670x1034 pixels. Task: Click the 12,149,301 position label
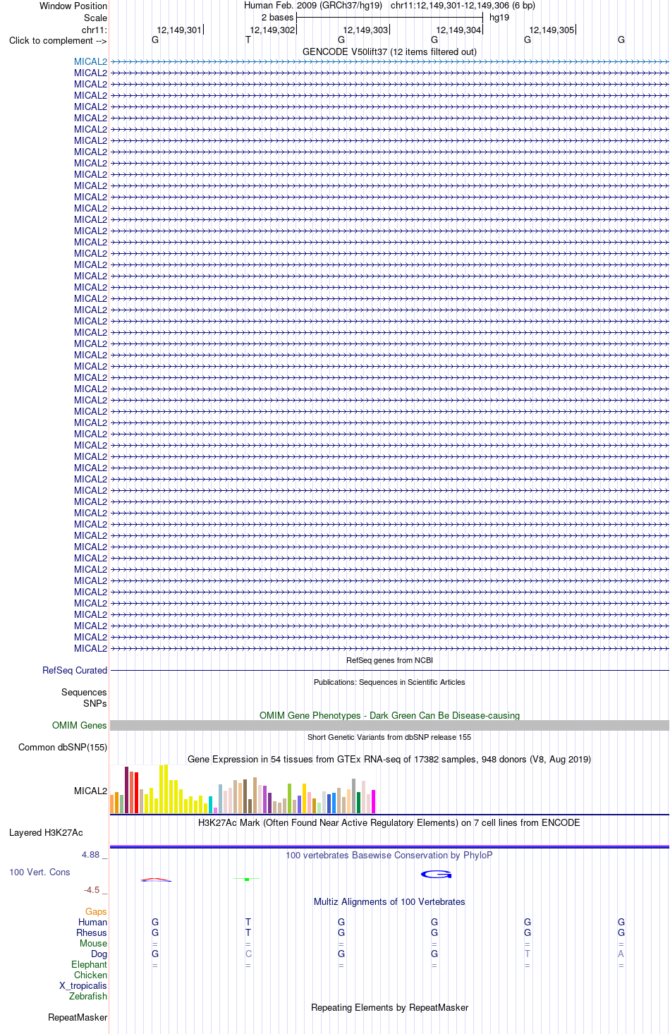click(x=179, y=30)
